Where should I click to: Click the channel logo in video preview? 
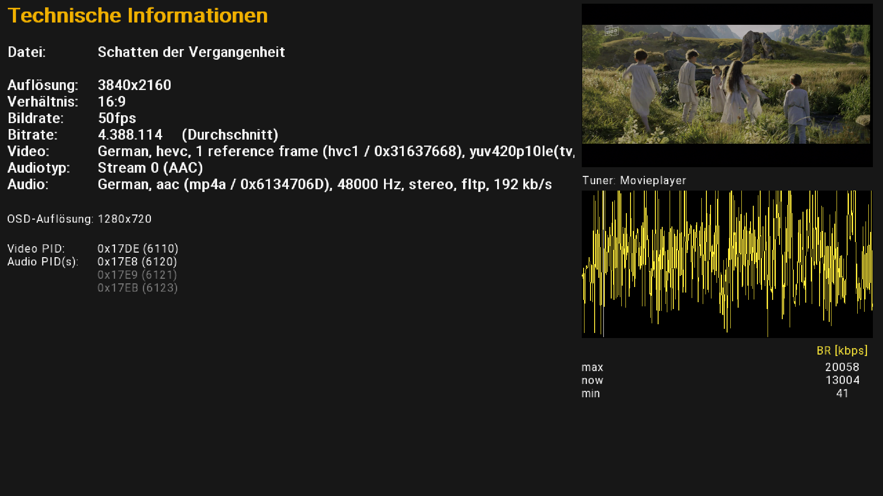(x=611, y=31)
